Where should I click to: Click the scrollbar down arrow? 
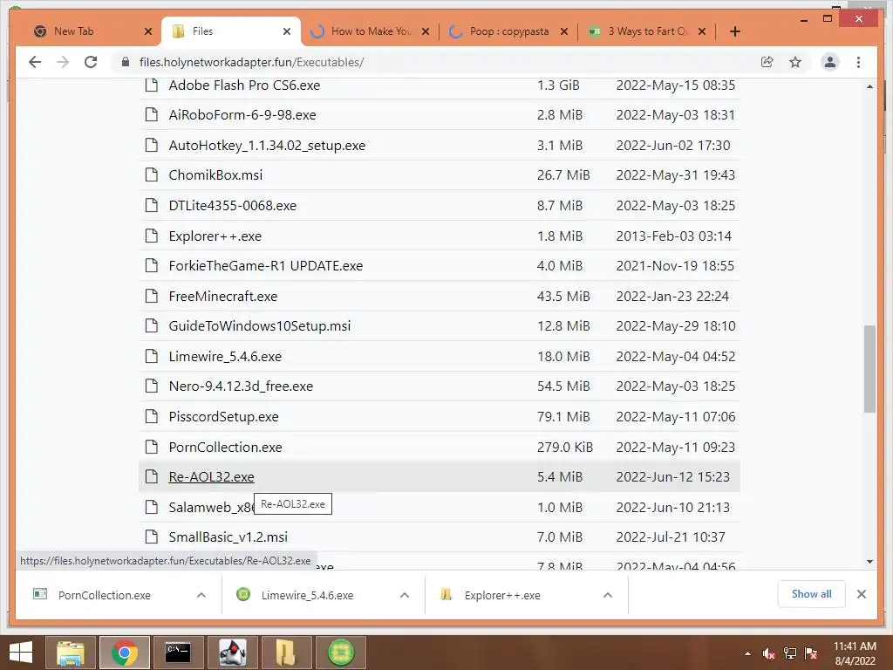click(869, 562)
